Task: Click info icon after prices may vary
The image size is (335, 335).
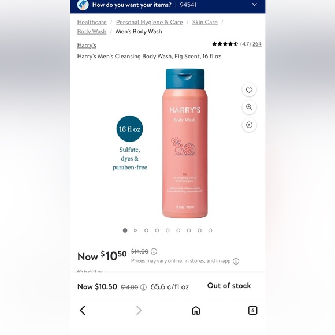Action: point(236,261)
